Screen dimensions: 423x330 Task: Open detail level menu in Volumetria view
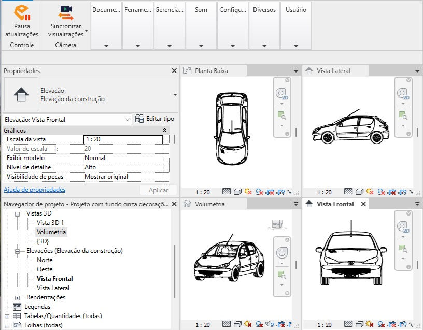click(x=227, y=324)
